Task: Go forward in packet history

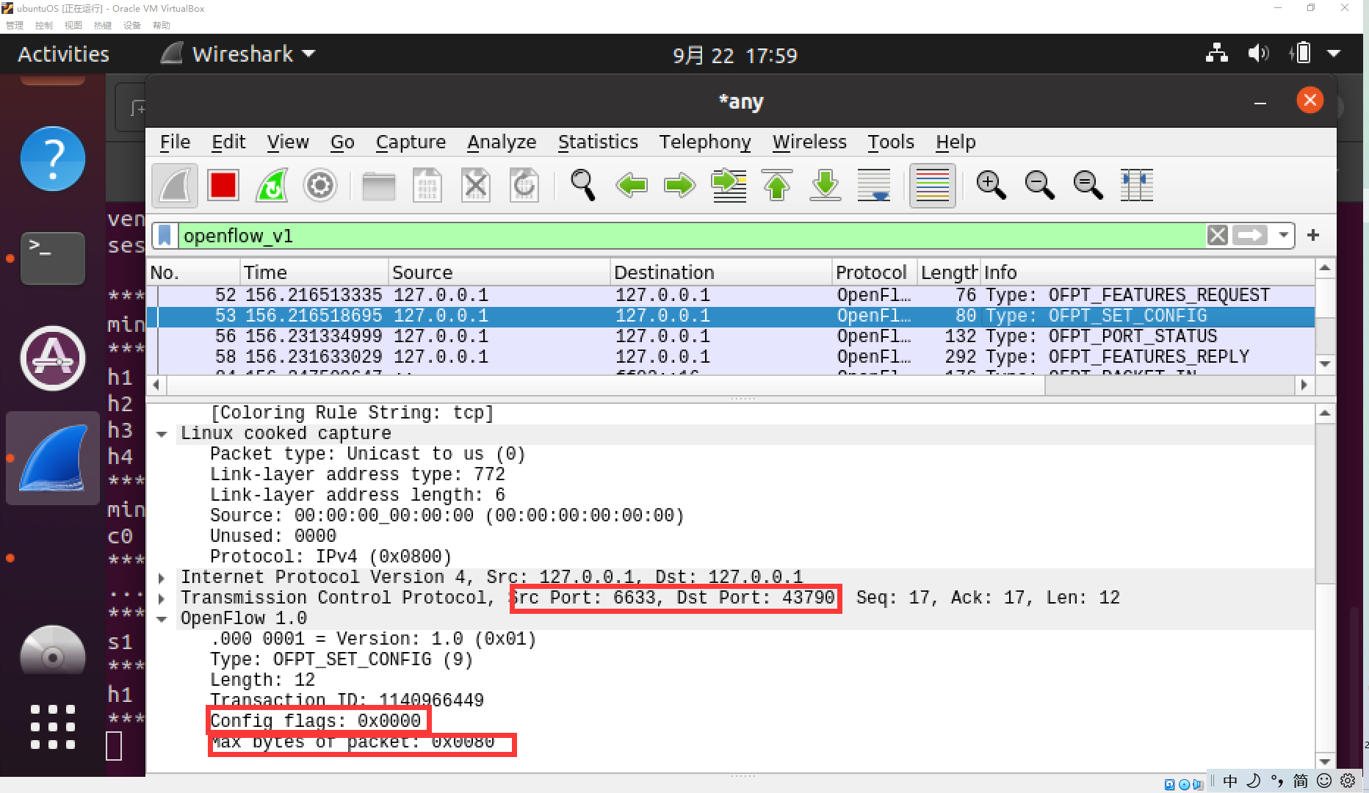Action: tap(680, 186)
